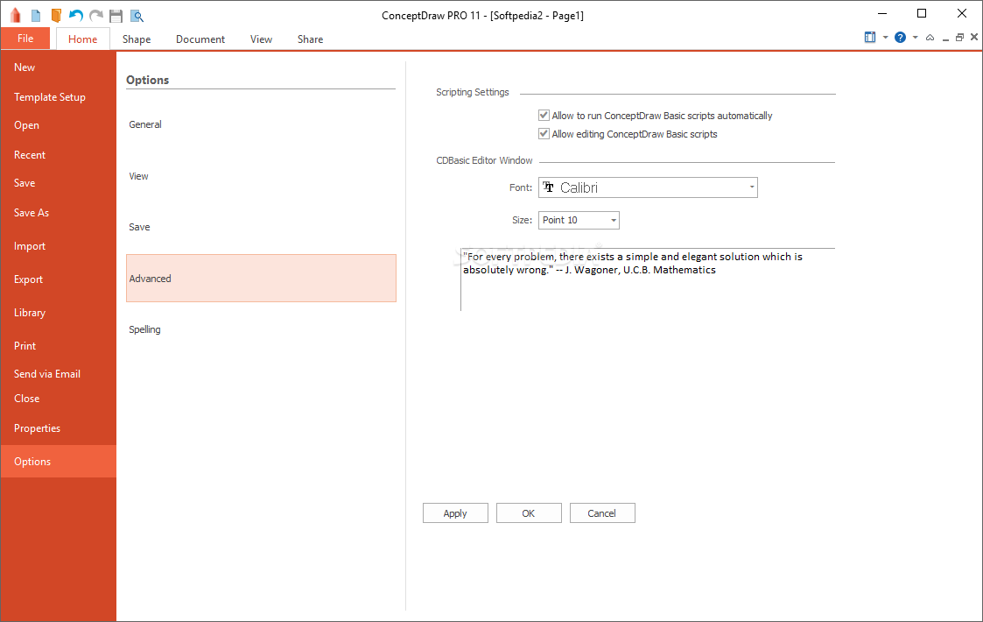Image resolution: width=983 pixels, height=622 pixels.
Task: Select Open in the File sidebar
Action: tap(59, 125)
